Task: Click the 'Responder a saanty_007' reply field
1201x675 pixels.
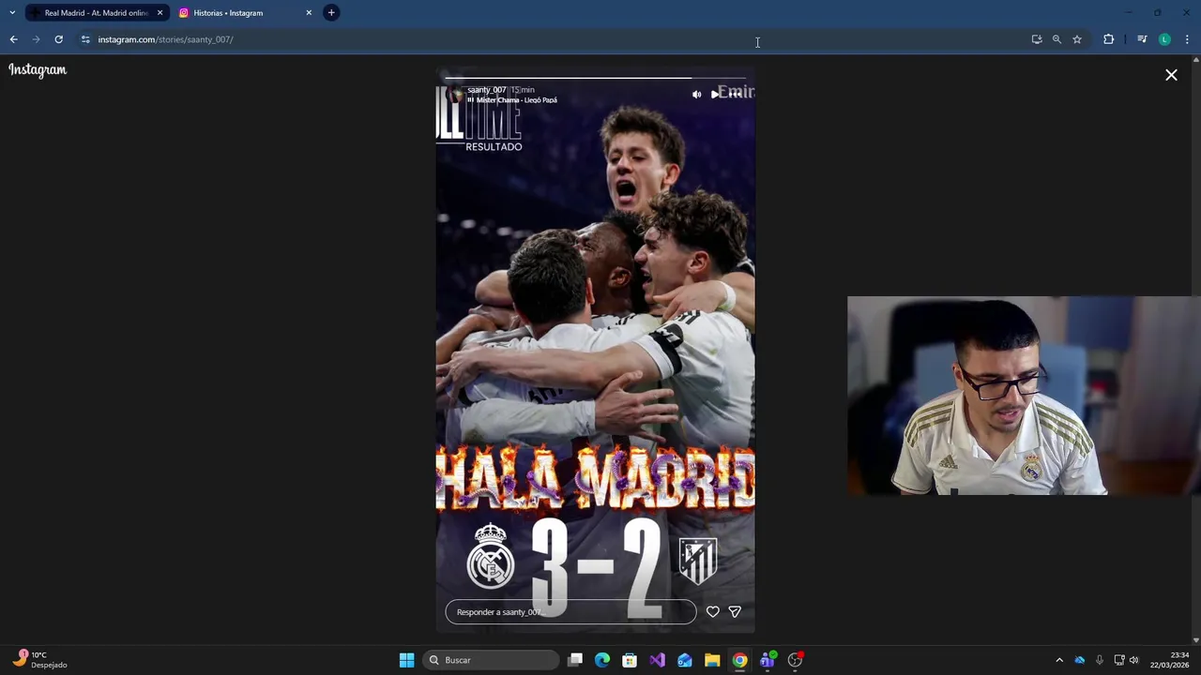Action: pyautogui.click(x=570, y=612)
